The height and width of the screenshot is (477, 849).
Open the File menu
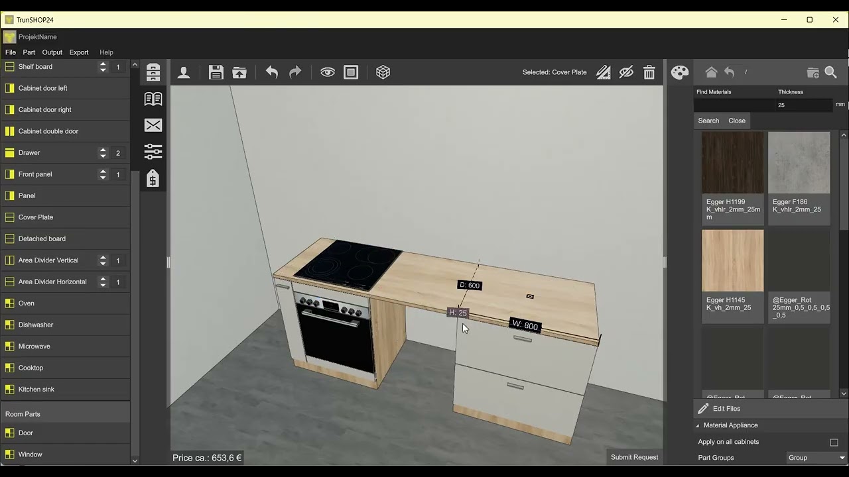(x=11, y=52)
